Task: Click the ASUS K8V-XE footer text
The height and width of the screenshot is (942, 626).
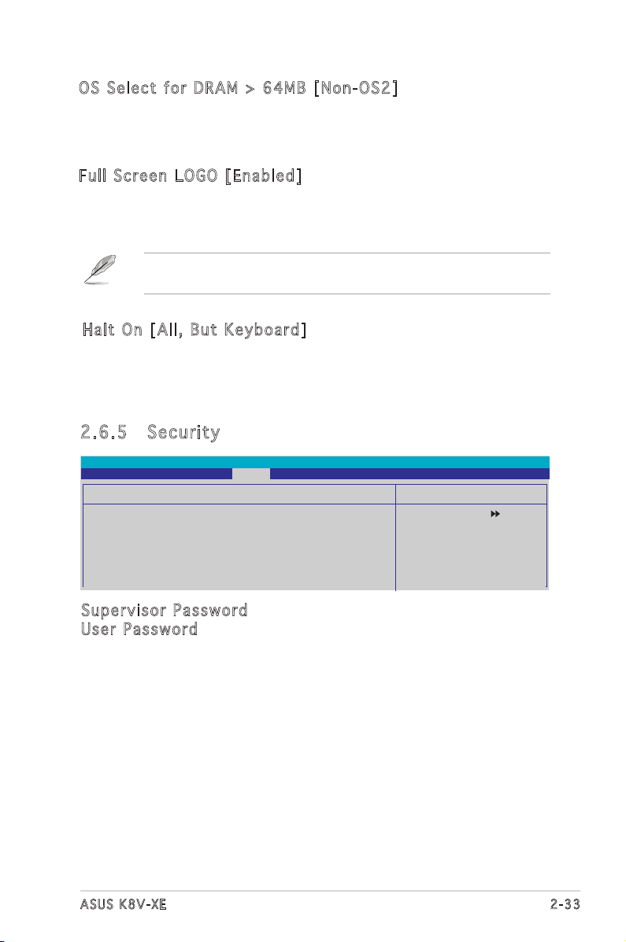Action: [124, 904]
